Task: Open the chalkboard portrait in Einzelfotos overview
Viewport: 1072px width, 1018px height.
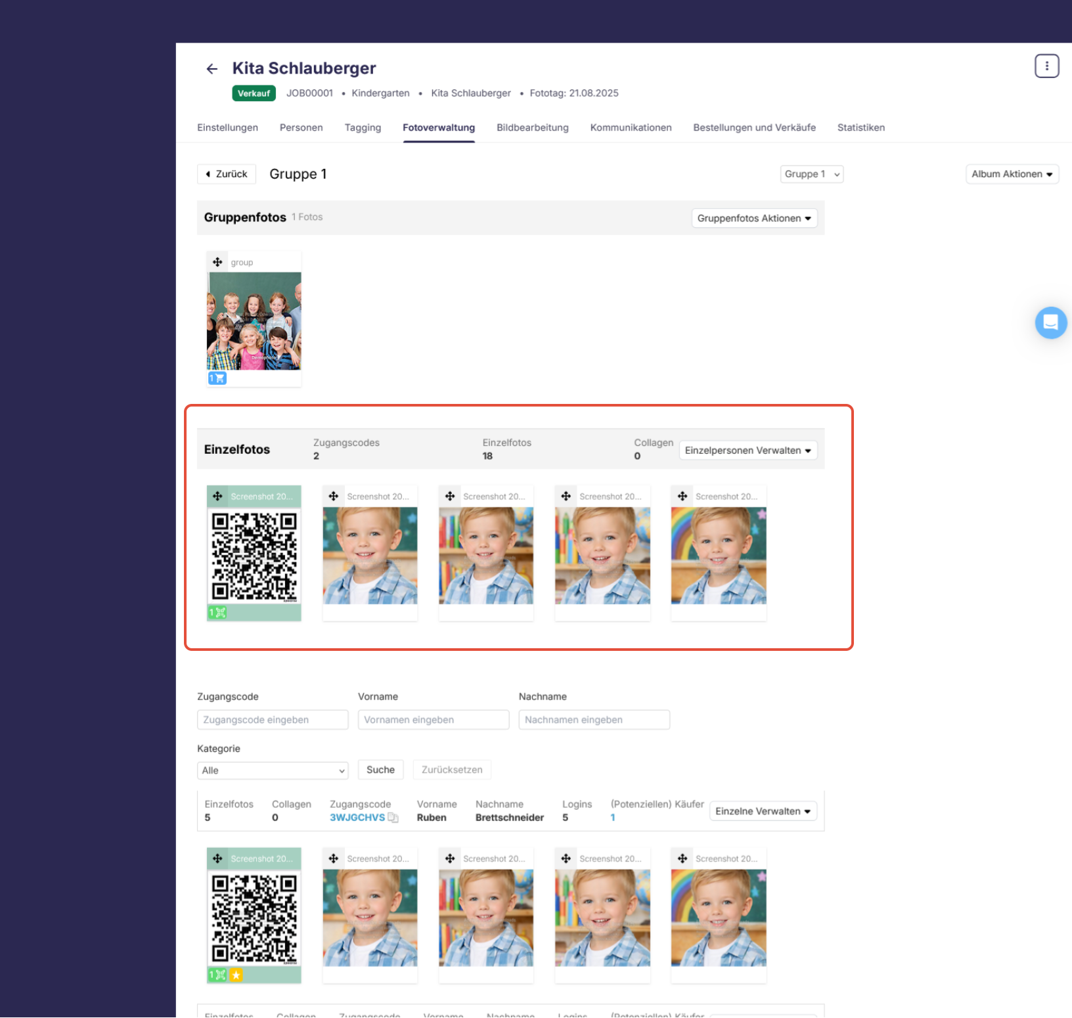Action: (370, 556)
